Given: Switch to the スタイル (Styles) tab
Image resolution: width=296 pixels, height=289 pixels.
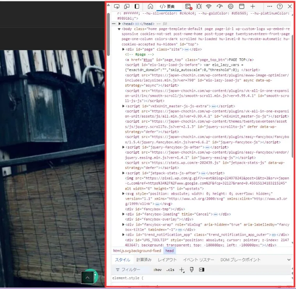Looking at the screenshot, I should (123, 260).
